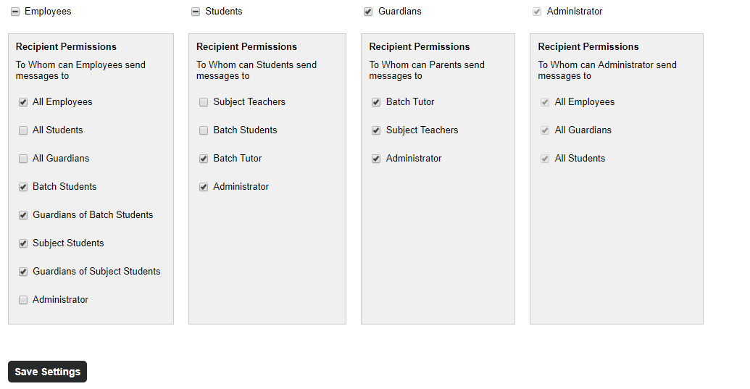This screenshot has height=389, width=750.
Task: Click the Save Settings button
Action: (47, 372)
